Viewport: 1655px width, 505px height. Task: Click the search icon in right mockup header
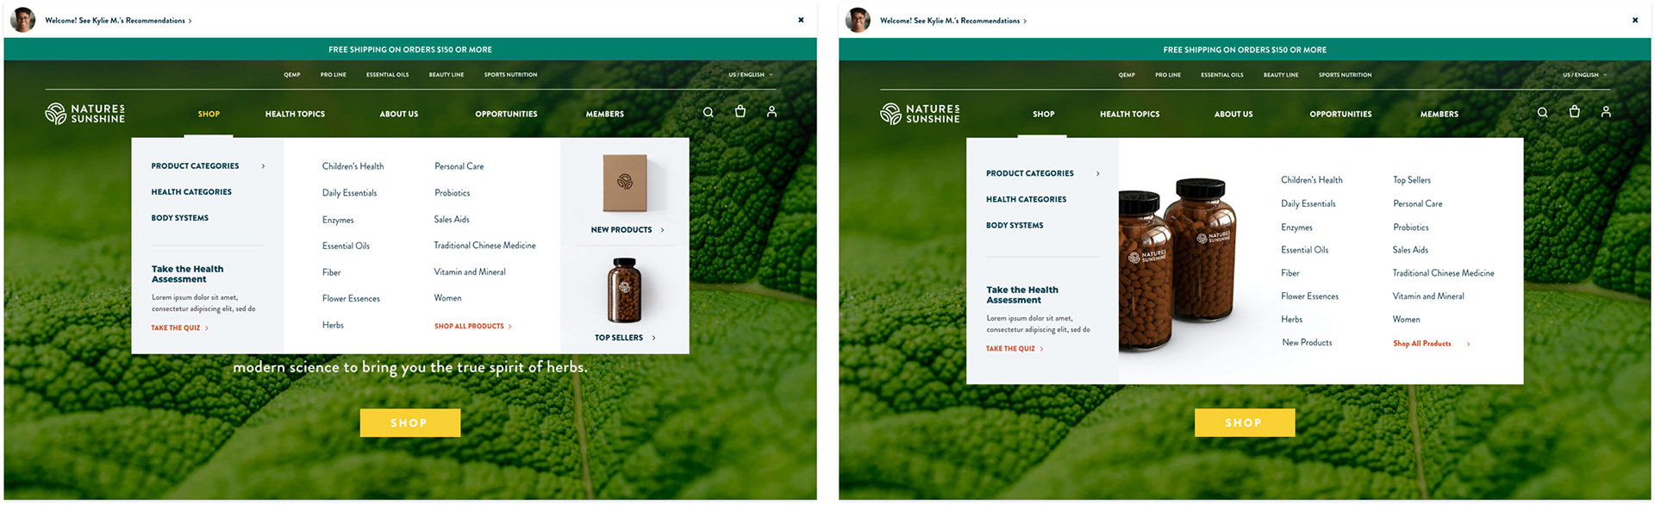point(1542,112)
